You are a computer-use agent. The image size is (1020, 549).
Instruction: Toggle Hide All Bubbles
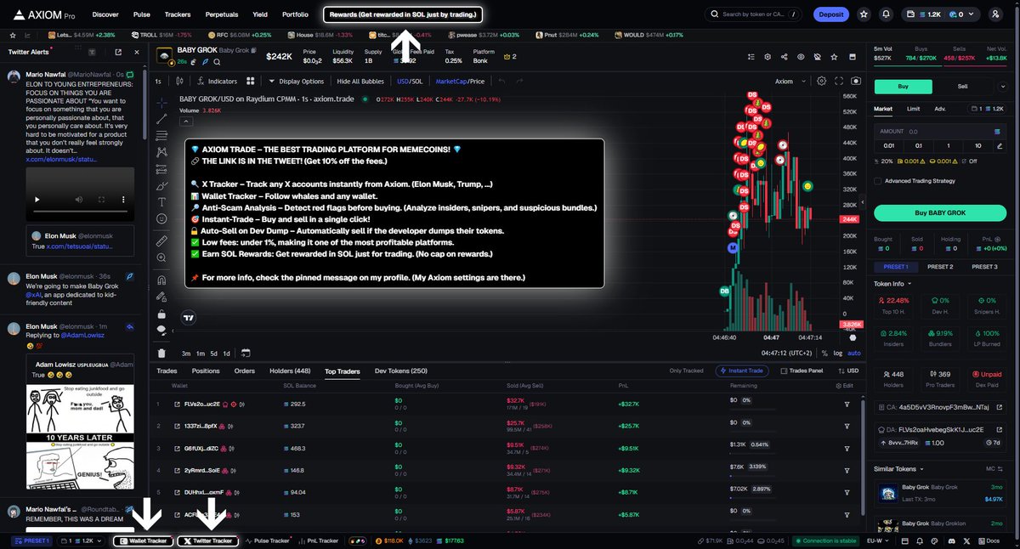pos(360,81)
